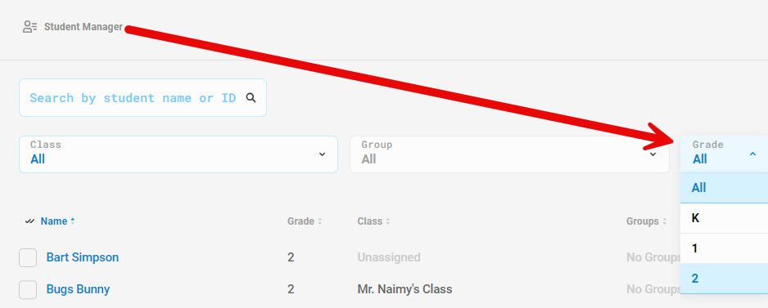Tick the checkbox for Bart Simpson

[28, 257]
